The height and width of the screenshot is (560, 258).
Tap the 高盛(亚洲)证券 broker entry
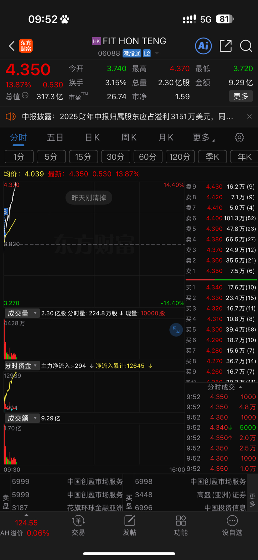[190, 495]
